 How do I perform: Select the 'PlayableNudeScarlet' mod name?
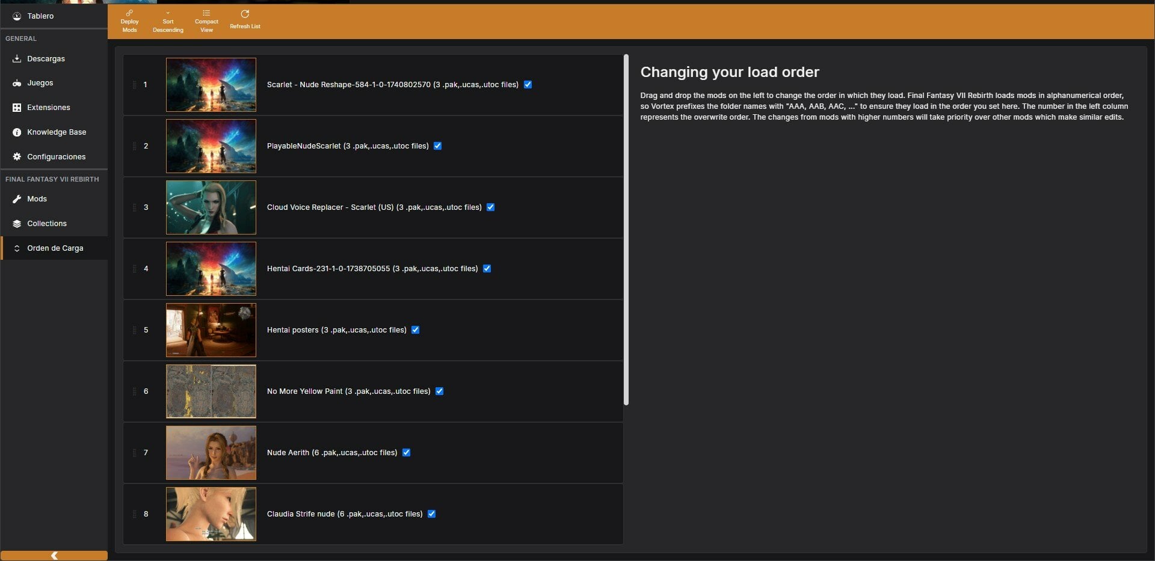point(304,146)
